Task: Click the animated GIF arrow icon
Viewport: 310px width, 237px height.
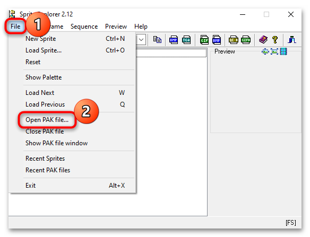Action: coord(246,40)
